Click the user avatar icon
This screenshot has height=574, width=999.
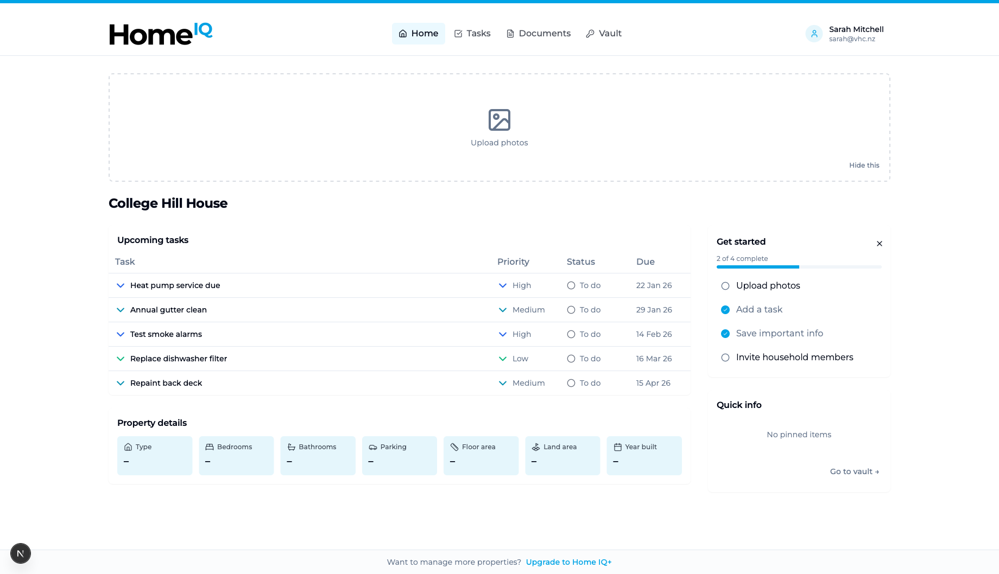[814, 34]
